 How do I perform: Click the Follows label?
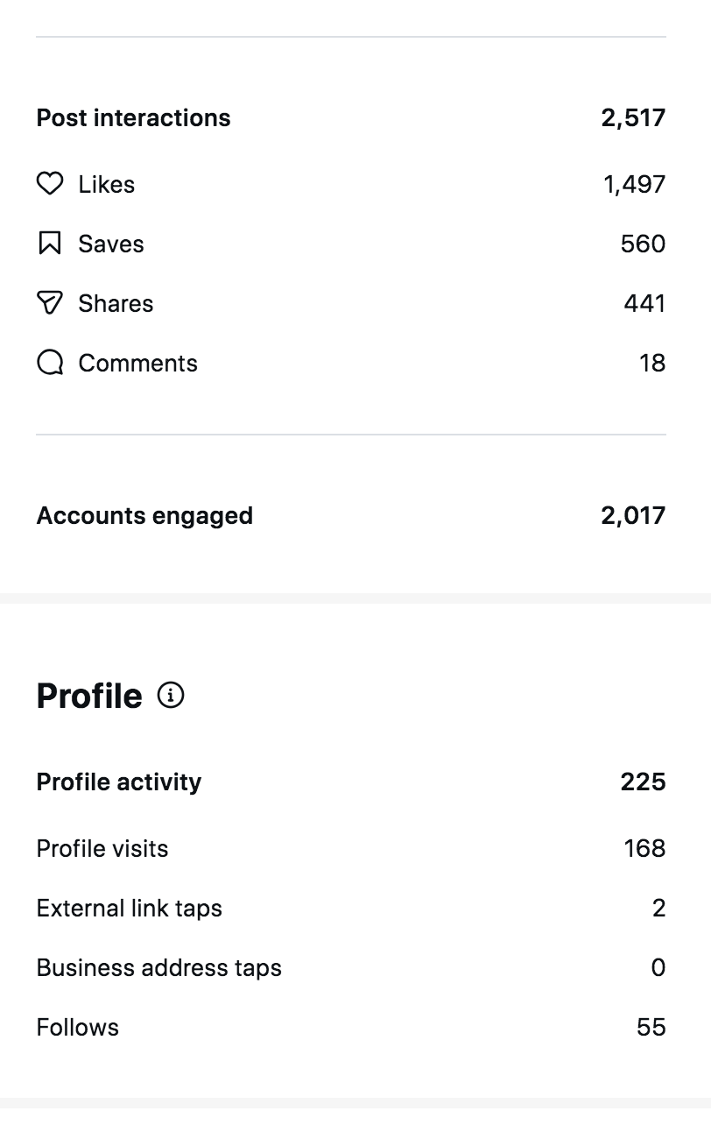(78, 1027)
